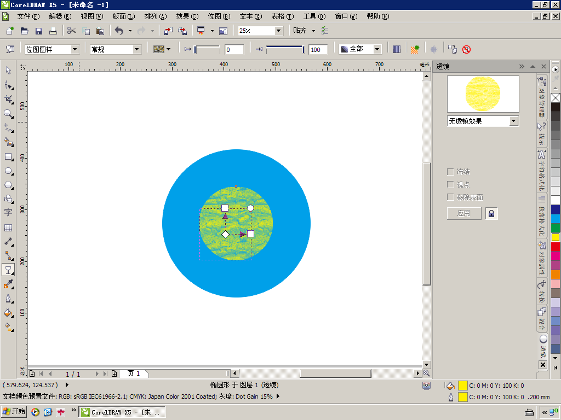
Task: Pick the no-fill X swatch
Action: click(x=556, y=98)
